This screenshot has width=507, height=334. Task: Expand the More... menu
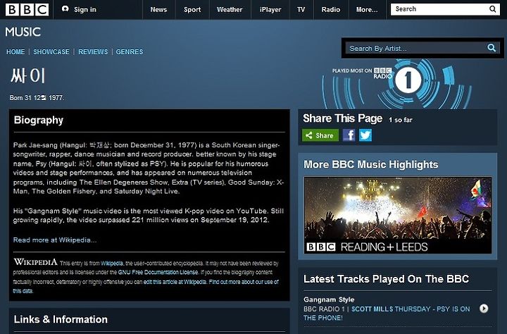(367, 10)
